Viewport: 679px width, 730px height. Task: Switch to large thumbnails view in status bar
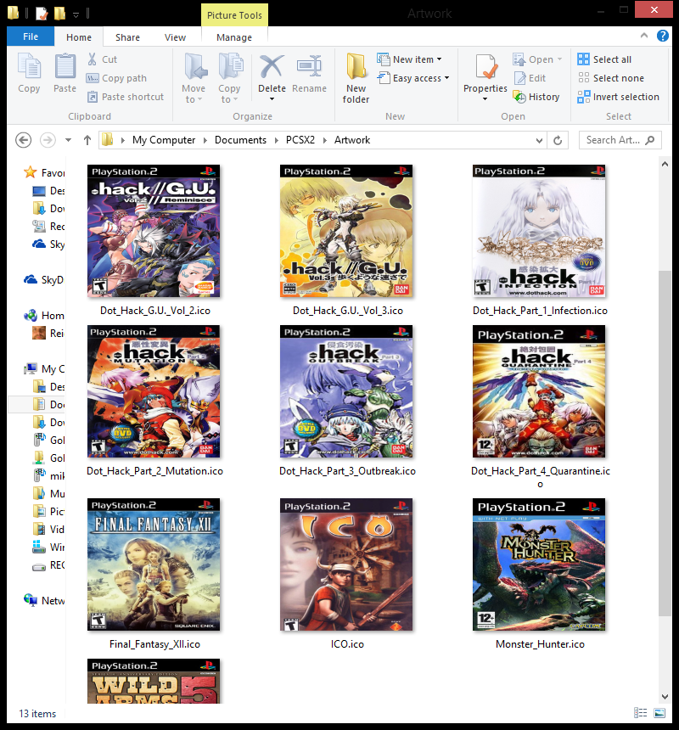[659, 713]
